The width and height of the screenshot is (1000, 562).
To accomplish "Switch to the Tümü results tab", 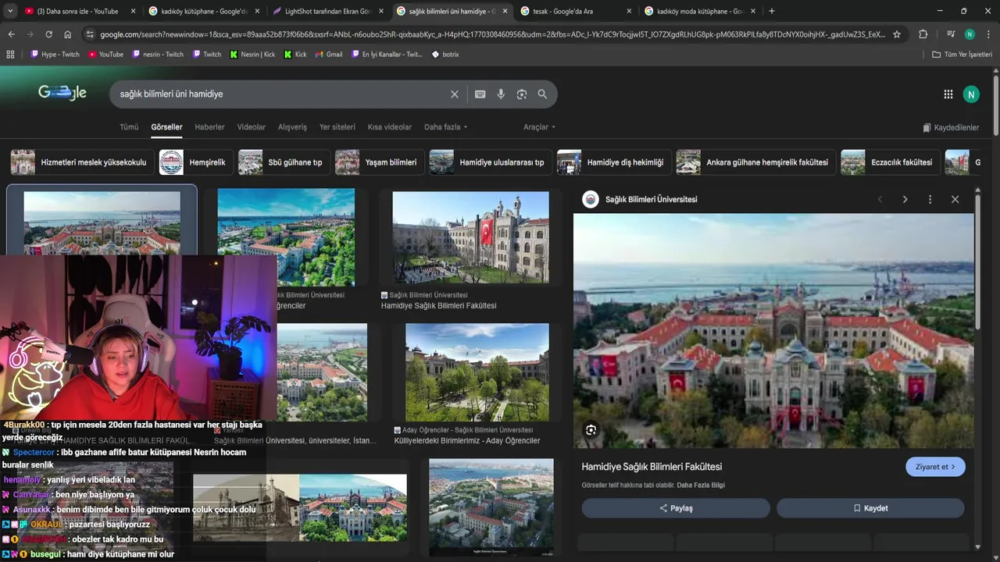I will [x=129, y=127].
